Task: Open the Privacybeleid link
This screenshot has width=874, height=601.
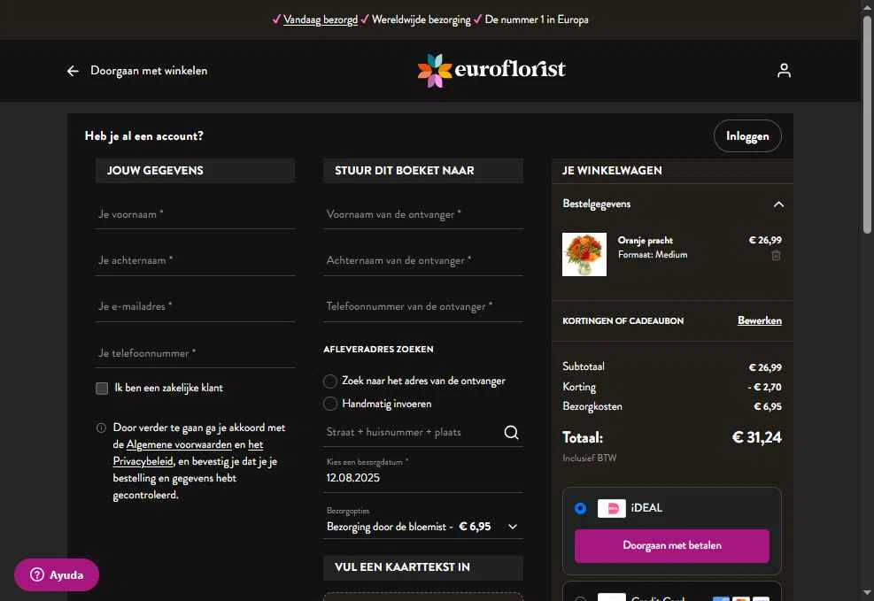Action: point(143,461)
